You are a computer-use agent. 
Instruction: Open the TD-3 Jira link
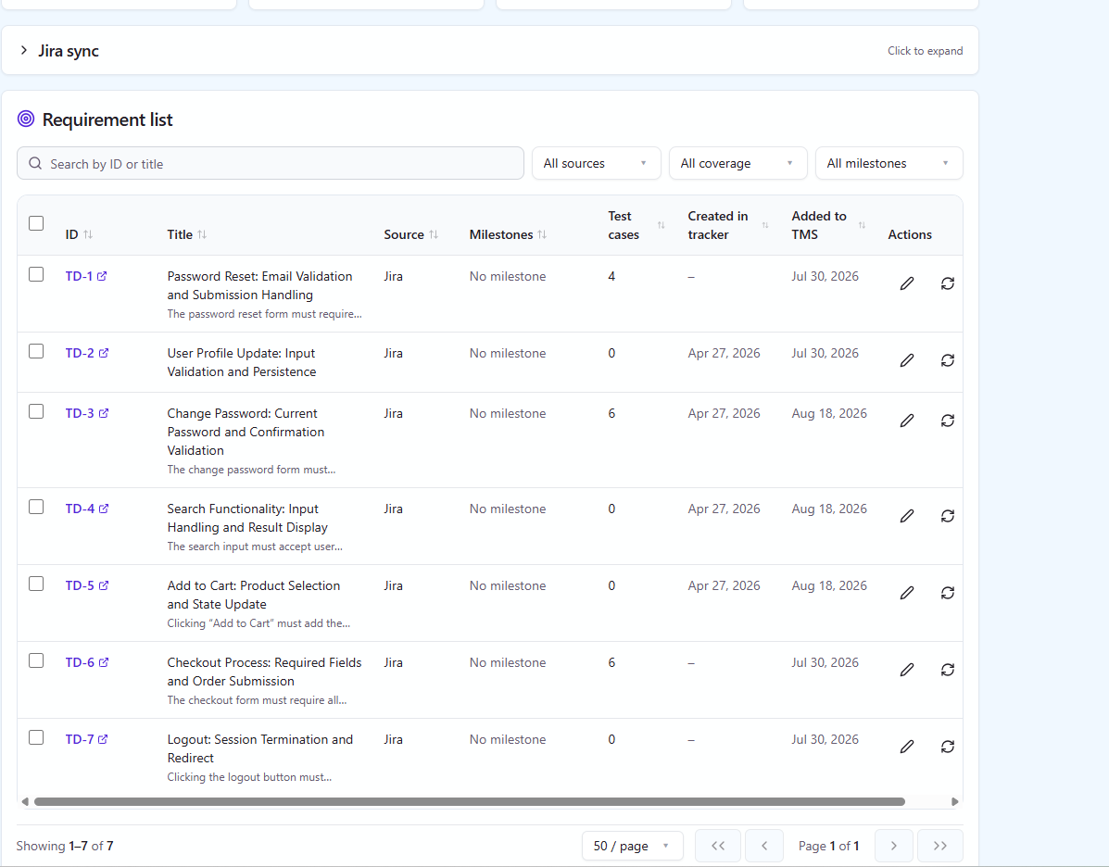87,414
